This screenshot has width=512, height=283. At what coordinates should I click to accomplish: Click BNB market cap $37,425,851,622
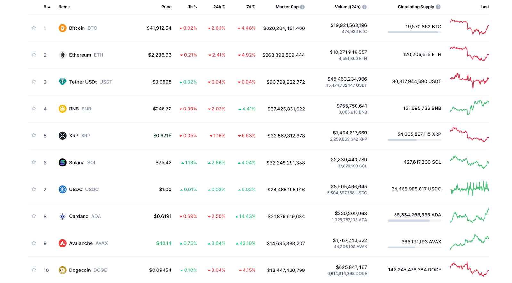coord(286,109)
